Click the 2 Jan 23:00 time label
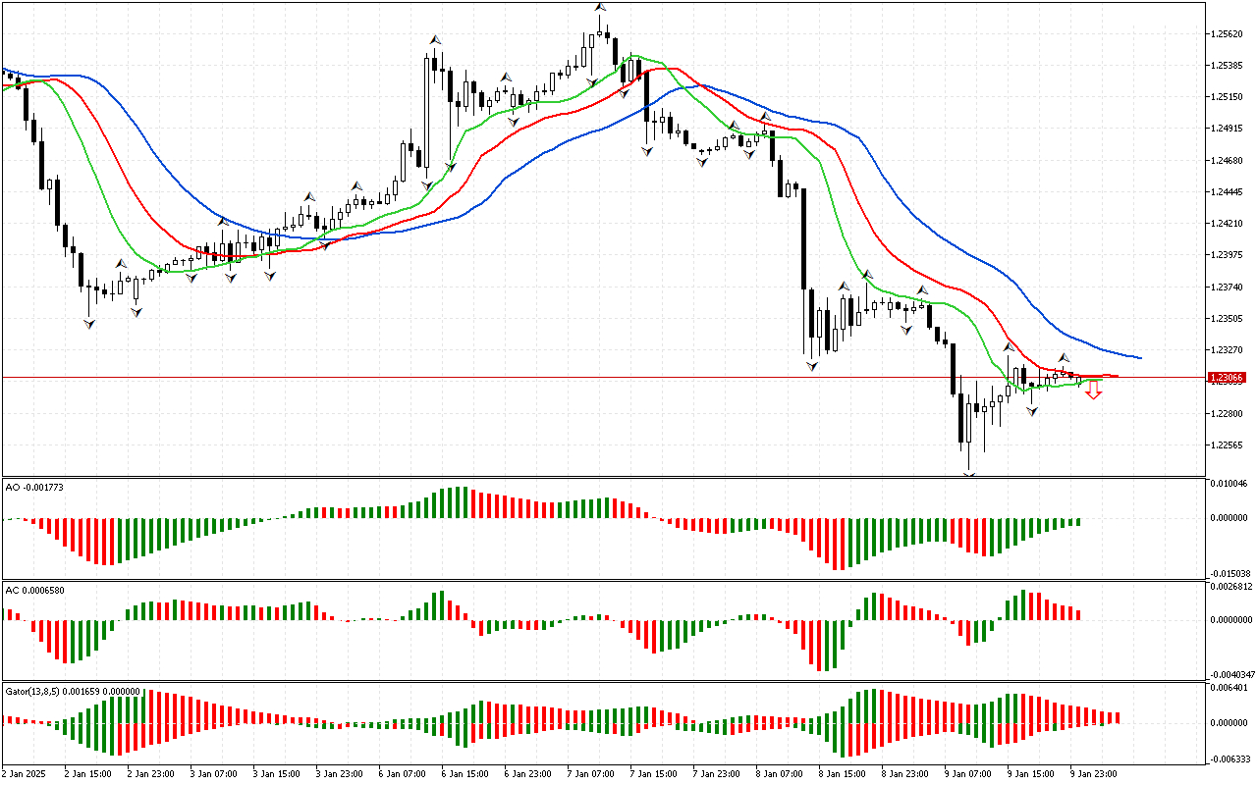This screenshot has height=785, width=1257. point(150,773)
